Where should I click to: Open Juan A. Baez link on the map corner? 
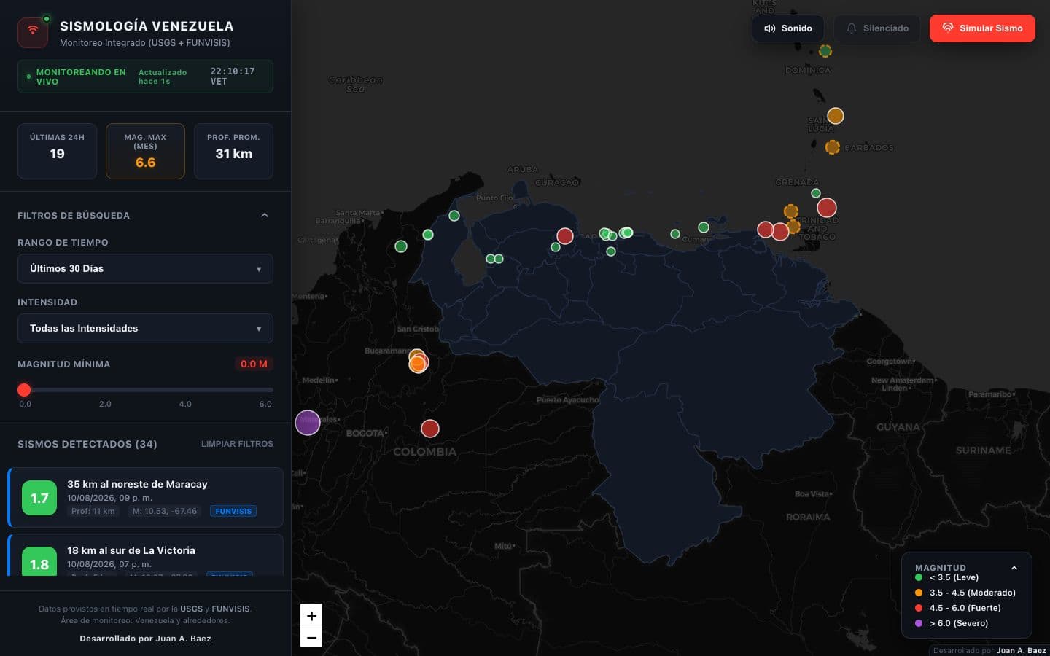coord(1021,650)
